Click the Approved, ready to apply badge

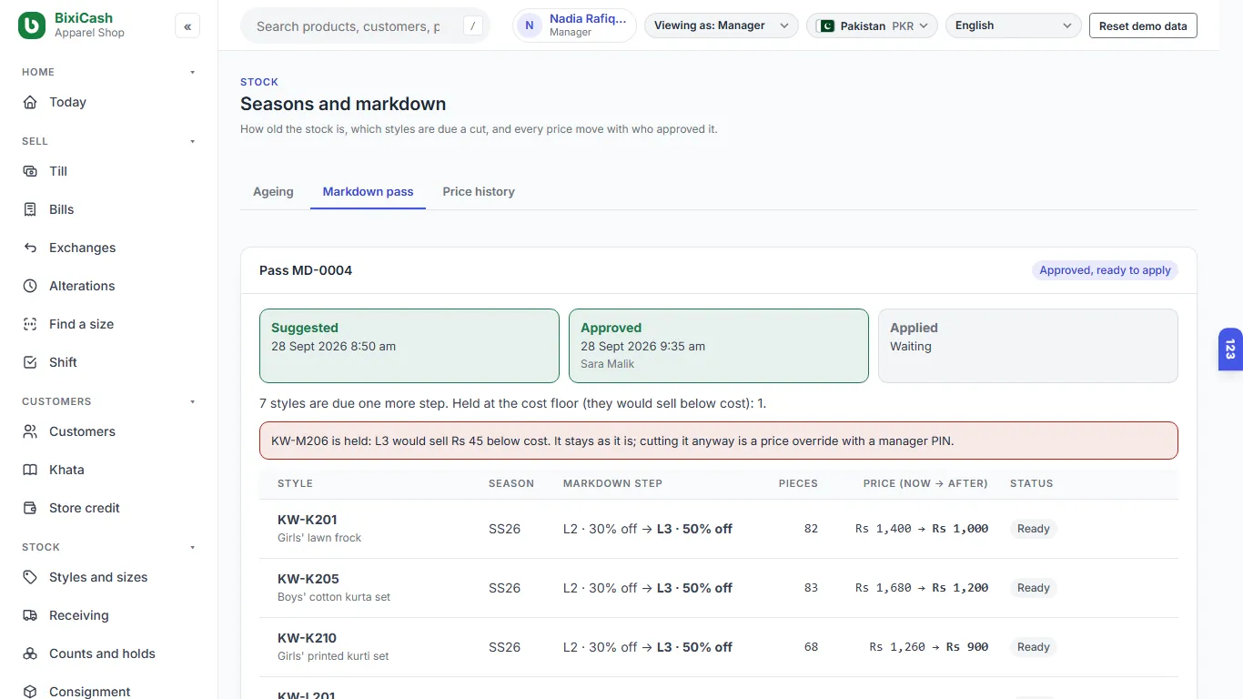coord(1105,270)
